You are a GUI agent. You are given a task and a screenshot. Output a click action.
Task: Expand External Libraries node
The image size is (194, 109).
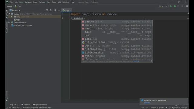(9, 22)
